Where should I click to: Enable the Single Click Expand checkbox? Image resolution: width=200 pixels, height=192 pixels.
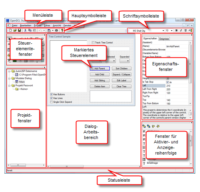[51, 102]
